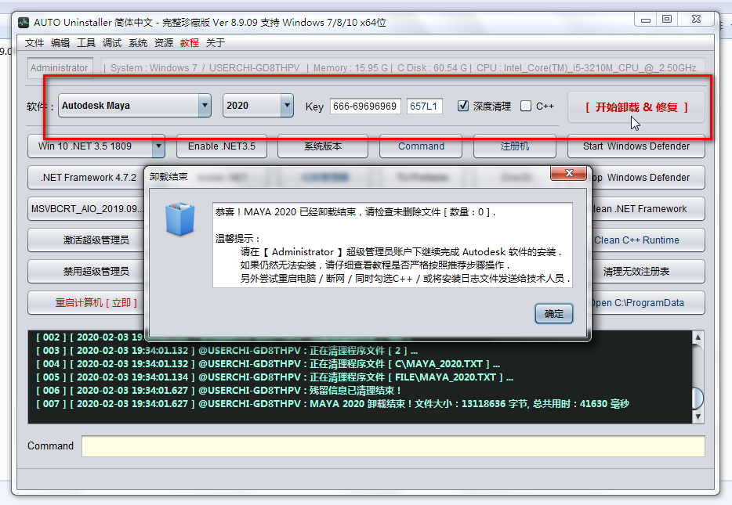Screen dimensions: 732x505
Task: Click the 清理无效注册表 button
Action: pyautogui.click(x=648, y=271)
